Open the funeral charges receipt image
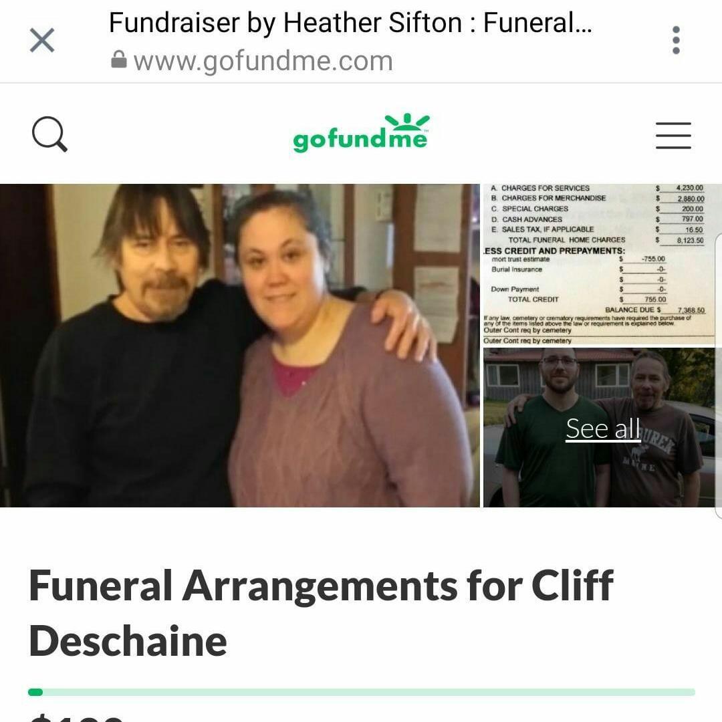The image size is (722, 722). click(598, 264)
